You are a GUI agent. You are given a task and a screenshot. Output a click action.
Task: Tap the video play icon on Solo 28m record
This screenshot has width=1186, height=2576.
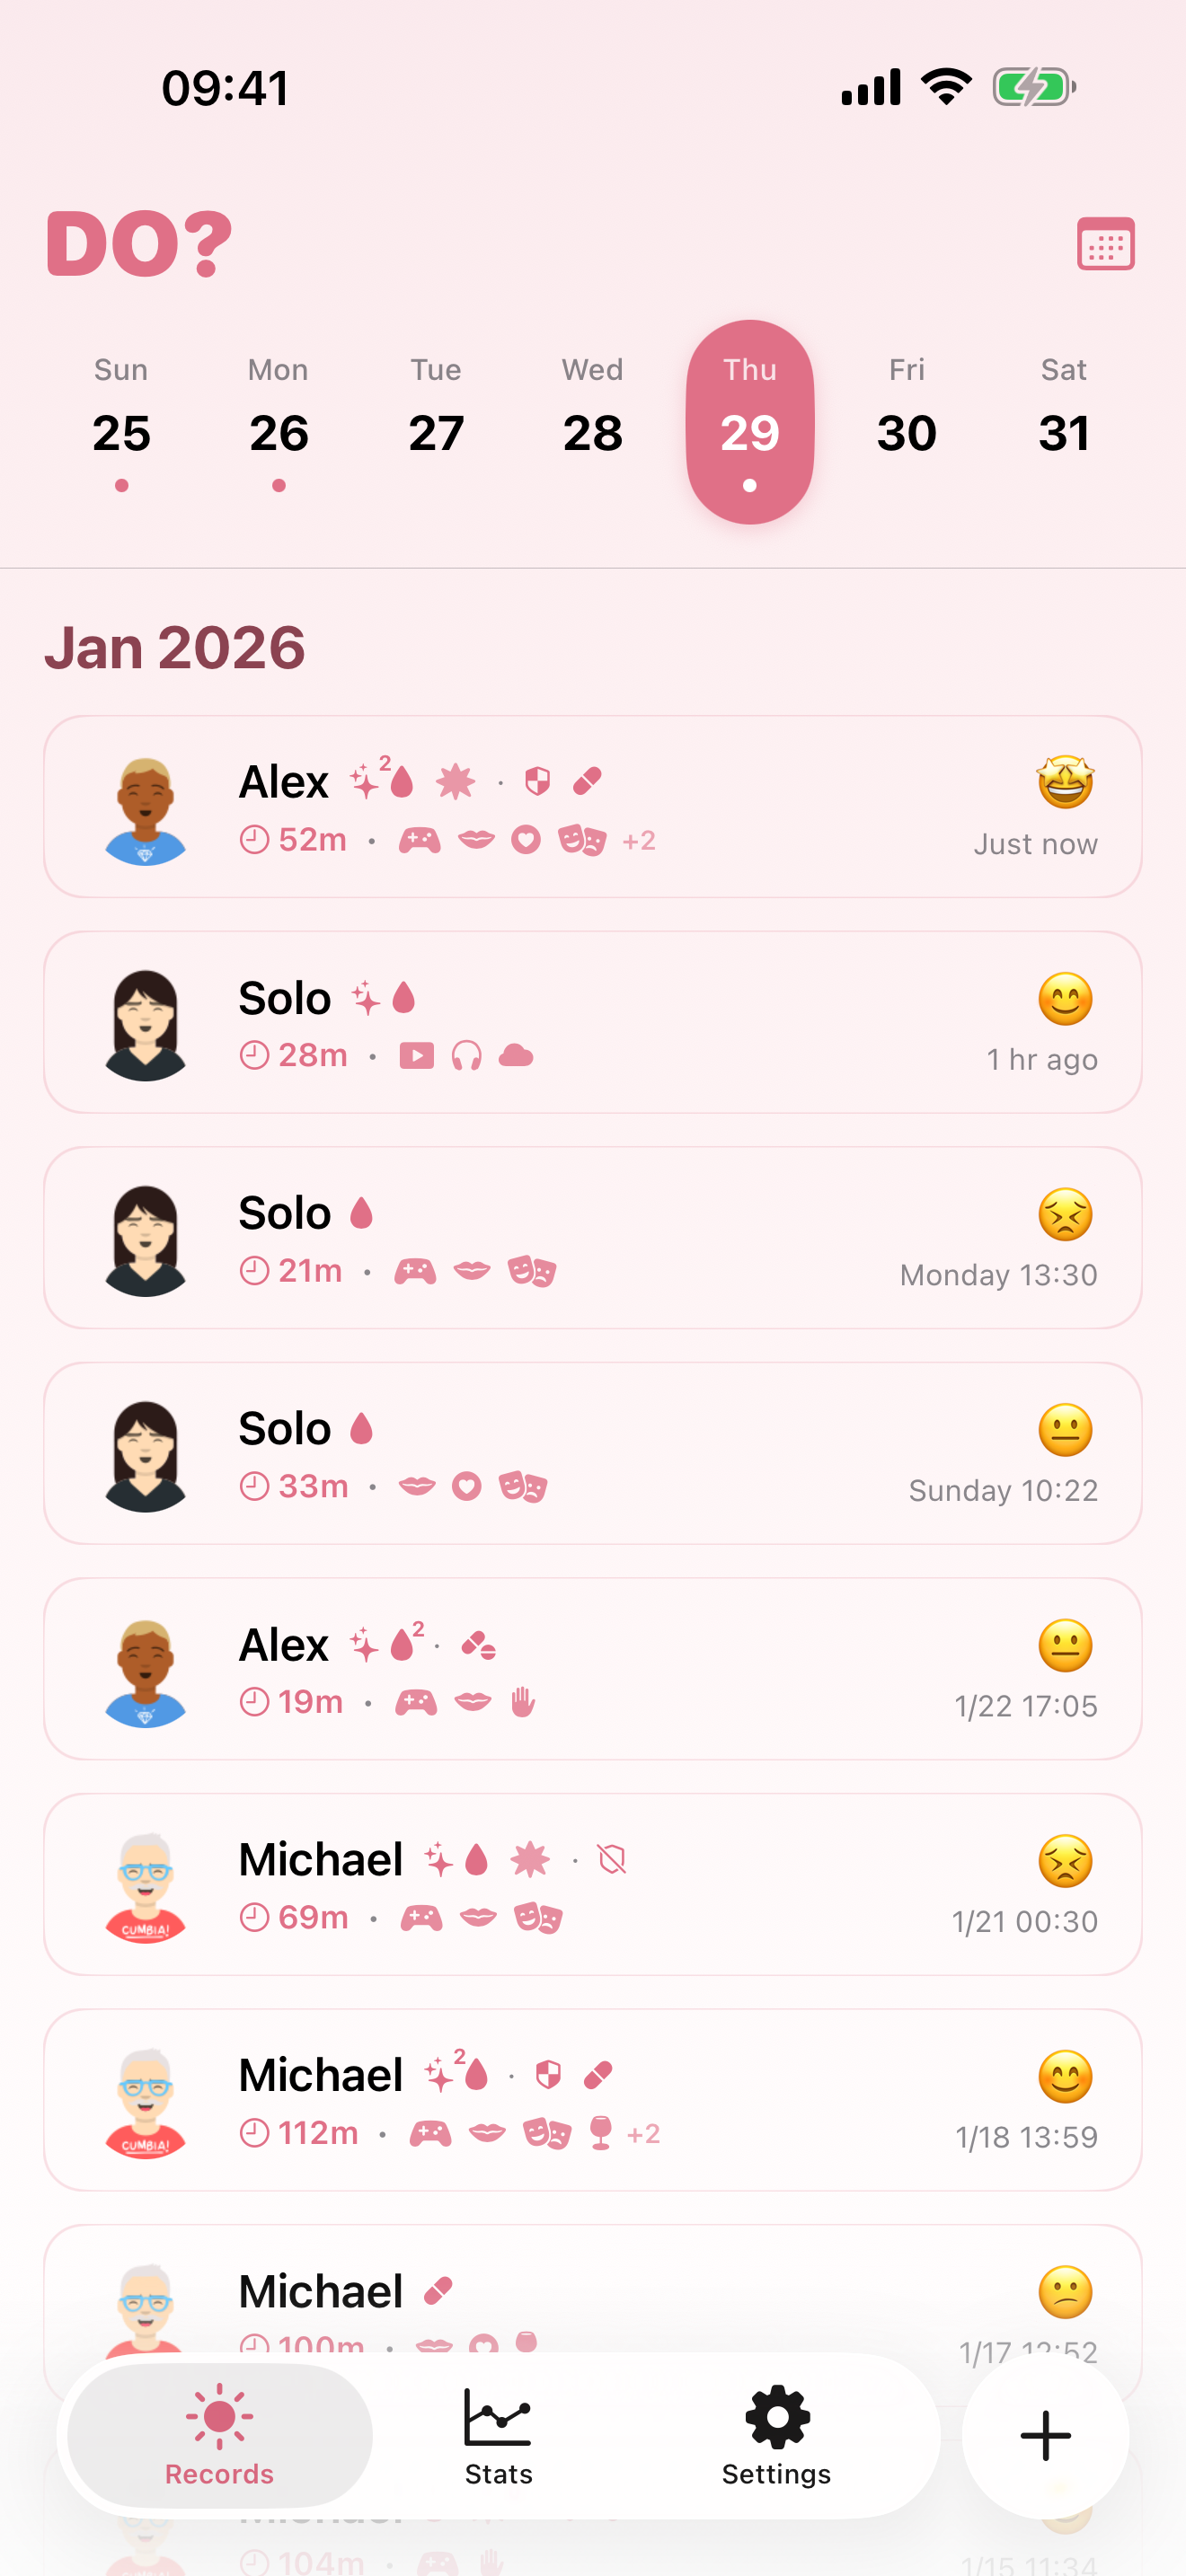[416, 1055]
